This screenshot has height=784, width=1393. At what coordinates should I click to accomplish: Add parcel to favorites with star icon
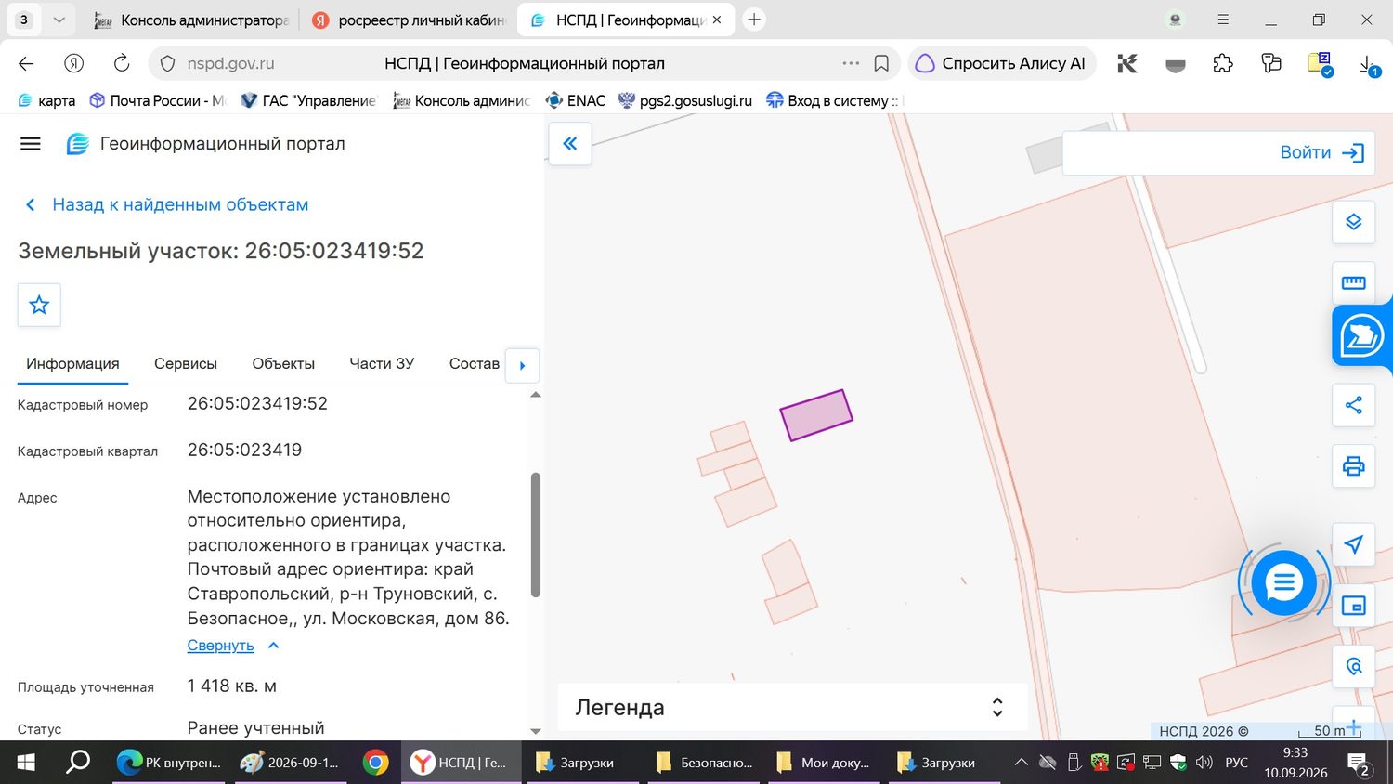coord(39,305)
